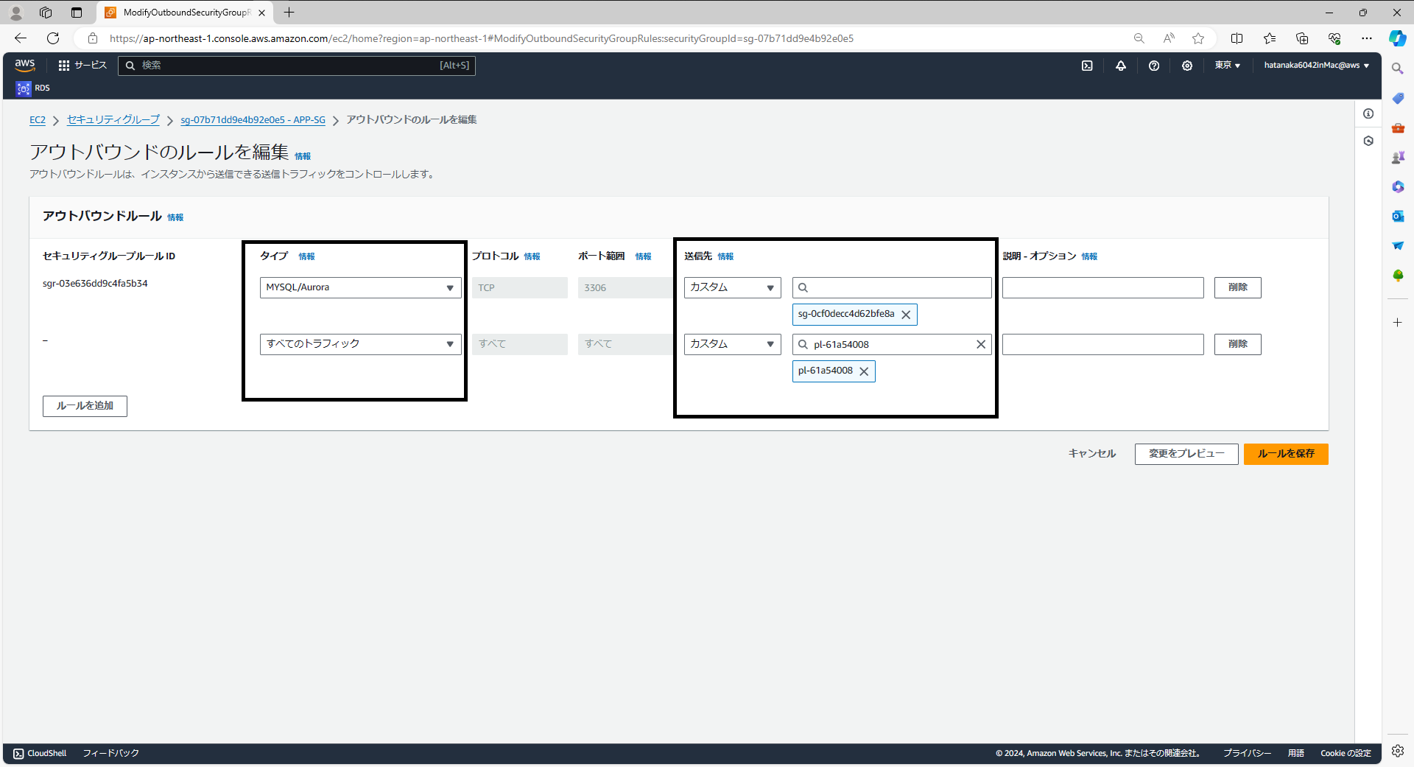Image resolution: width=1414 pixels, height=767 pixels.
Task: Open 情報 link beside 送信先 column
Action: [x=725, y=256]
